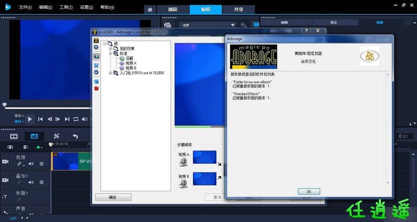
Task: Open the library filter dropdown
Action: 207,25
